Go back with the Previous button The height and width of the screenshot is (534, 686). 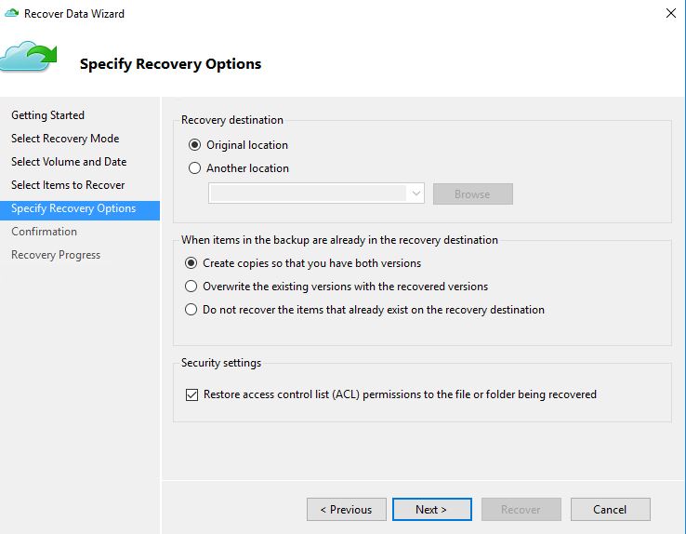pyautogui.click(x=347, y=510)
